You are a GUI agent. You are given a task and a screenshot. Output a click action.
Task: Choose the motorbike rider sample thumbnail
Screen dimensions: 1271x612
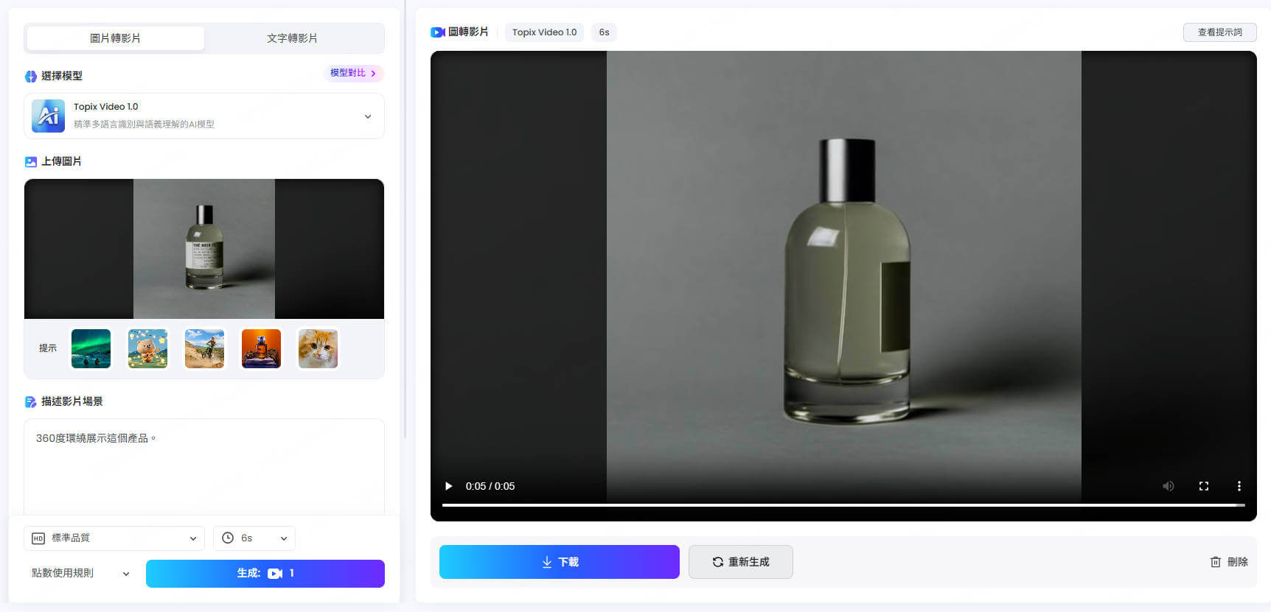204,348
